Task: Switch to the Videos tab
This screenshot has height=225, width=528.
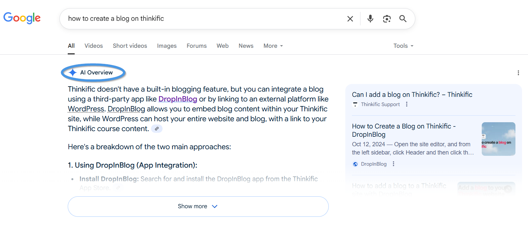Action: [94, 46]
